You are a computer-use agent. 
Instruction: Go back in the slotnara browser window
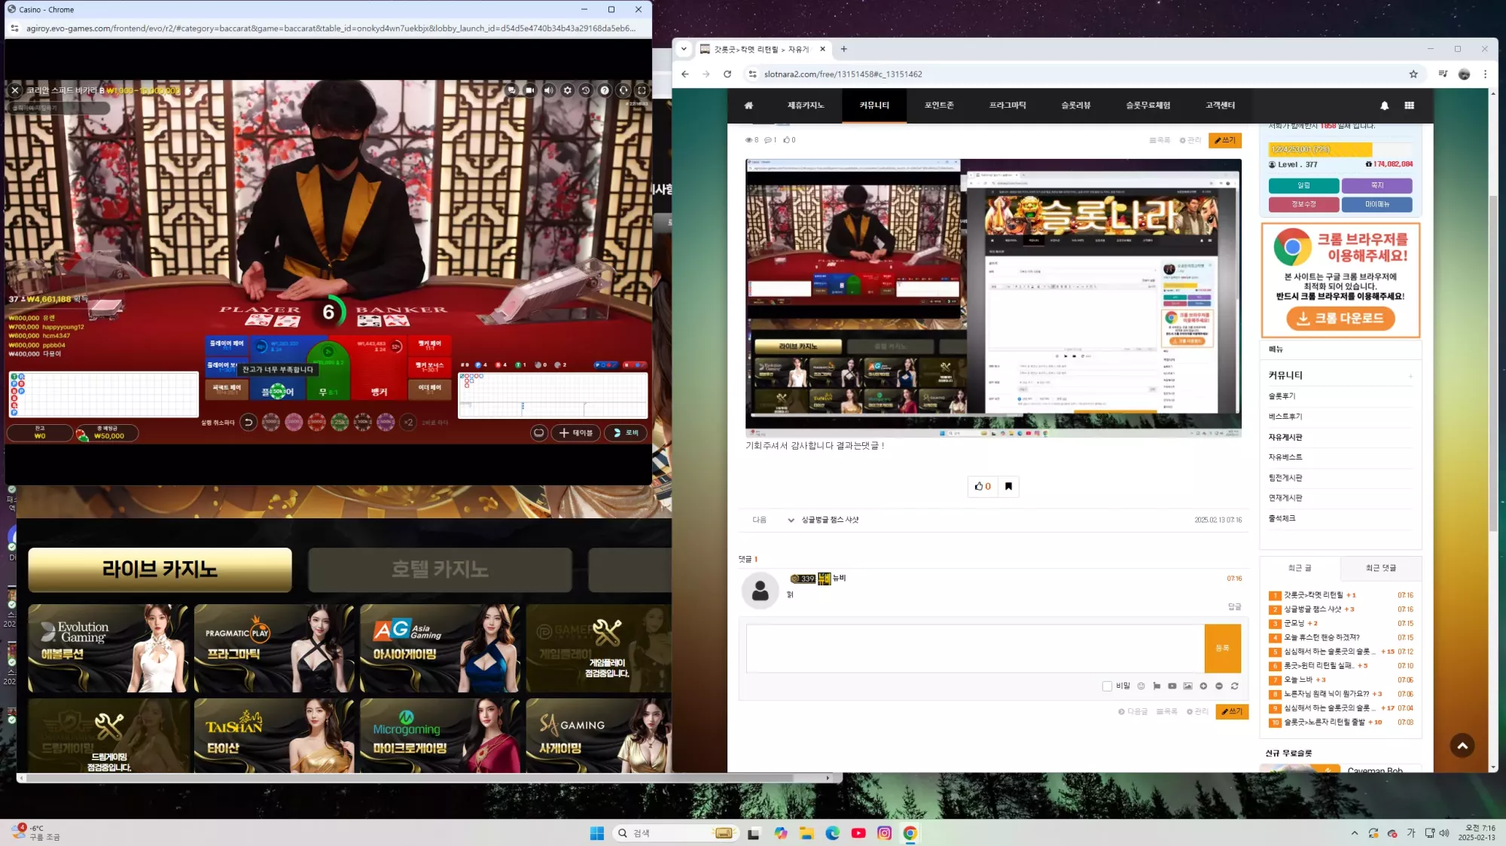(x=684, y=74)
